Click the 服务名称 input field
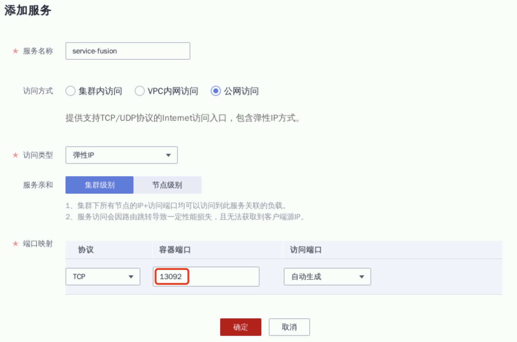 coord(128,51)
